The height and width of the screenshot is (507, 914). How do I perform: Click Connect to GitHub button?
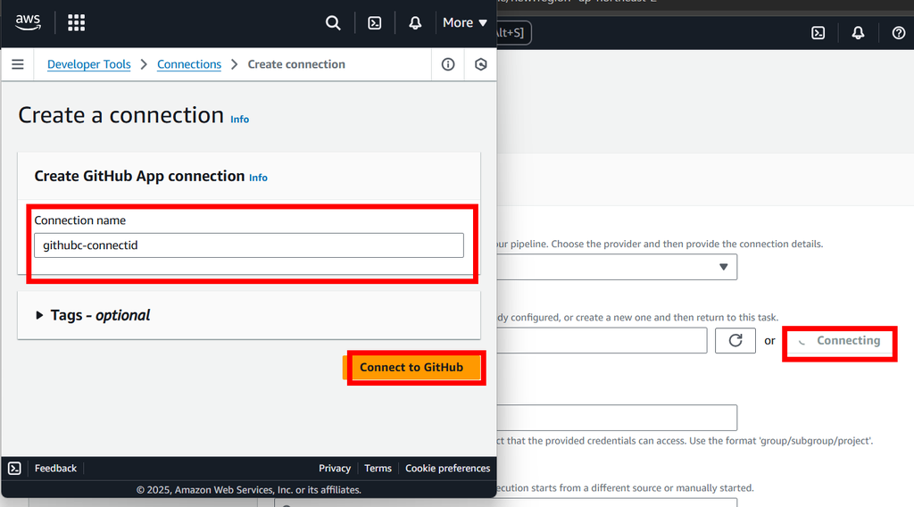[411, 367]
